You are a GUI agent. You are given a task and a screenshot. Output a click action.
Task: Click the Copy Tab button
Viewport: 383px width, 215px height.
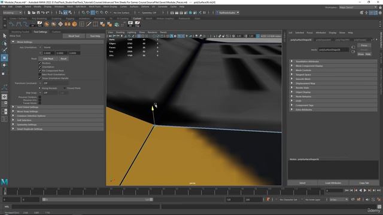click(364, 183)
